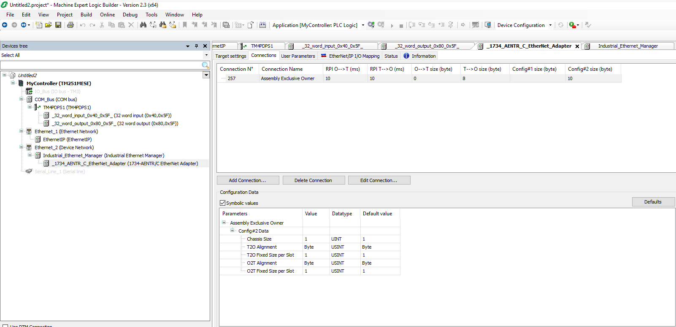Open project with the folder icon
676x327 pixels.
tap(49, 25)
